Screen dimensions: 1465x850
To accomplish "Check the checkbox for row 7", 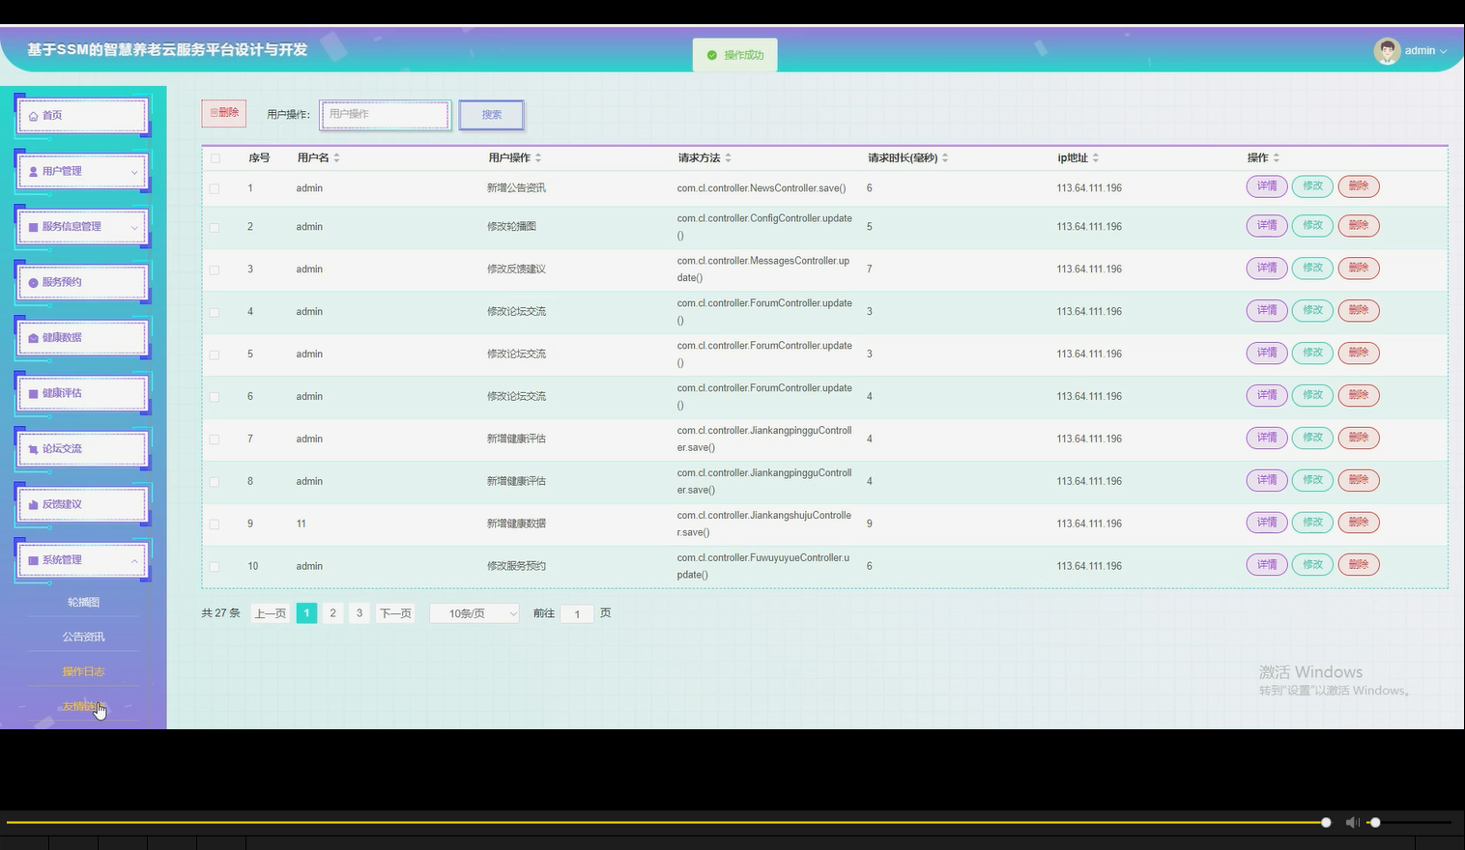I will (x=215, y=439).
